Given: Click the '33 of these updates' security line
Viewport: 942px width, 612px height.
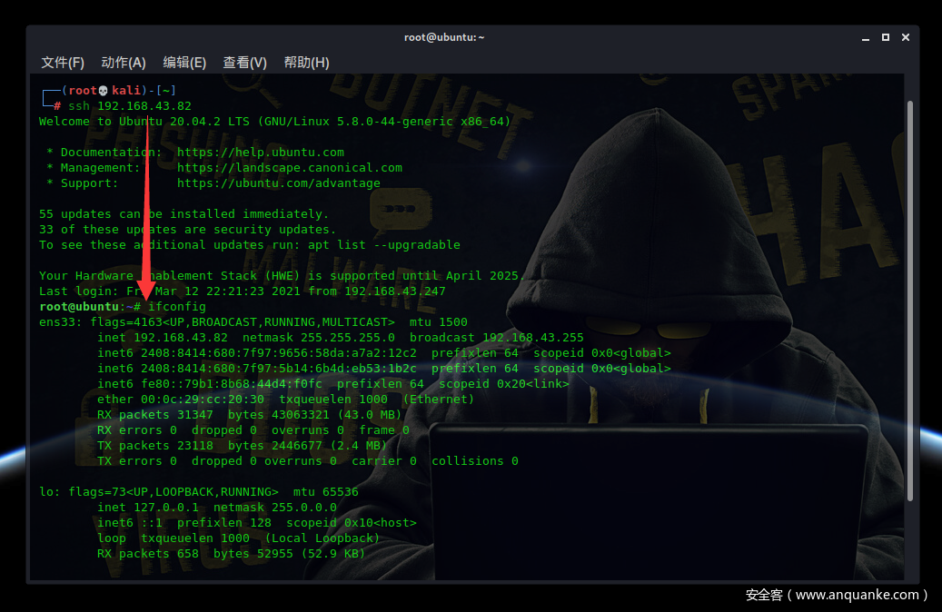Looking at the screenshot, I should pos(187,230).
